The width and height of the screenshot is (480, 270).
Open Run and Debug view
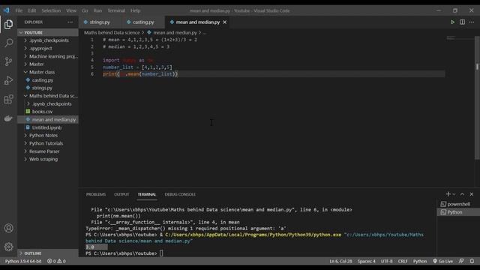(8, 80)
